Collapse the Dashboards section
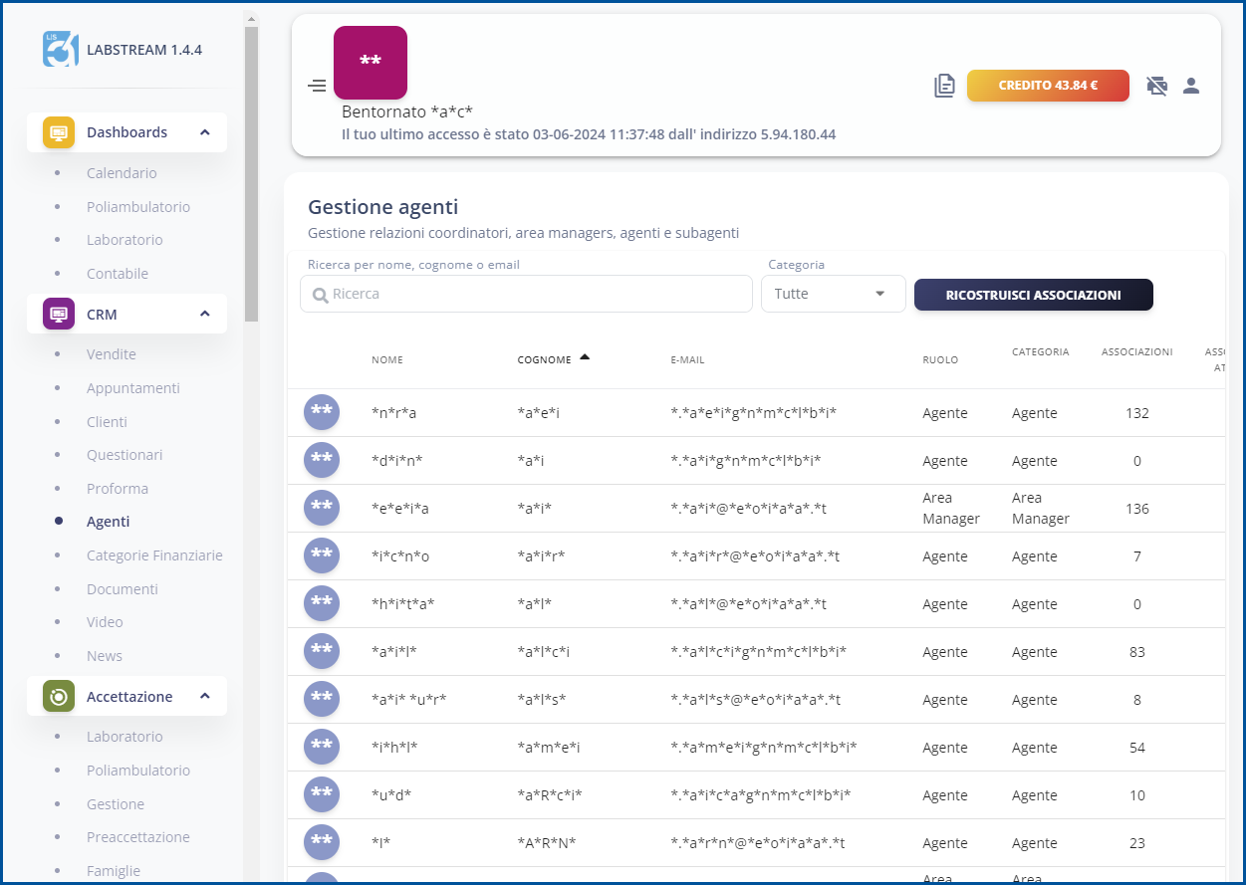The height and width of the screenshot is (885, 1246). coord(205,131)
